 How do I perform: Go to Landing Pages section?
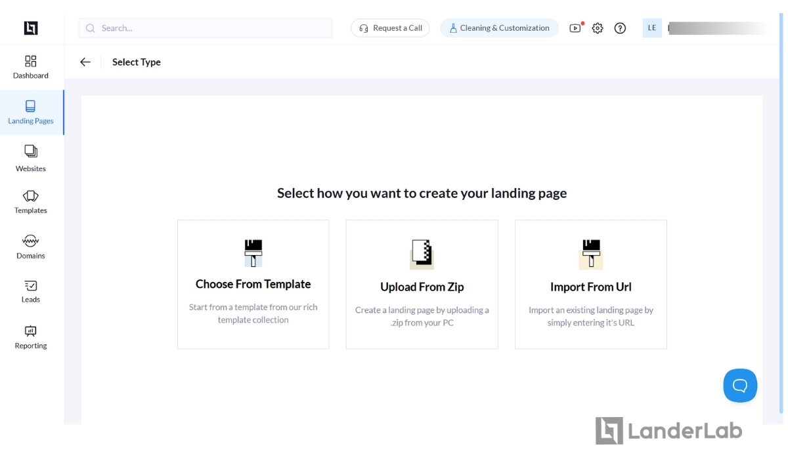tap(31, 112)
